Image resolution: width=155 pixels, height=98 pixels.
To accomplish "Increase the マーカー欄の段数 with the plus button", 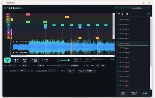I will point(32,71).
